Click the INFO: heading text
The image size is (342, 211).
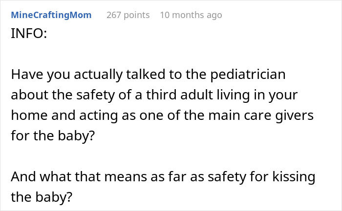pyautogui.click(x=28, y=37)
